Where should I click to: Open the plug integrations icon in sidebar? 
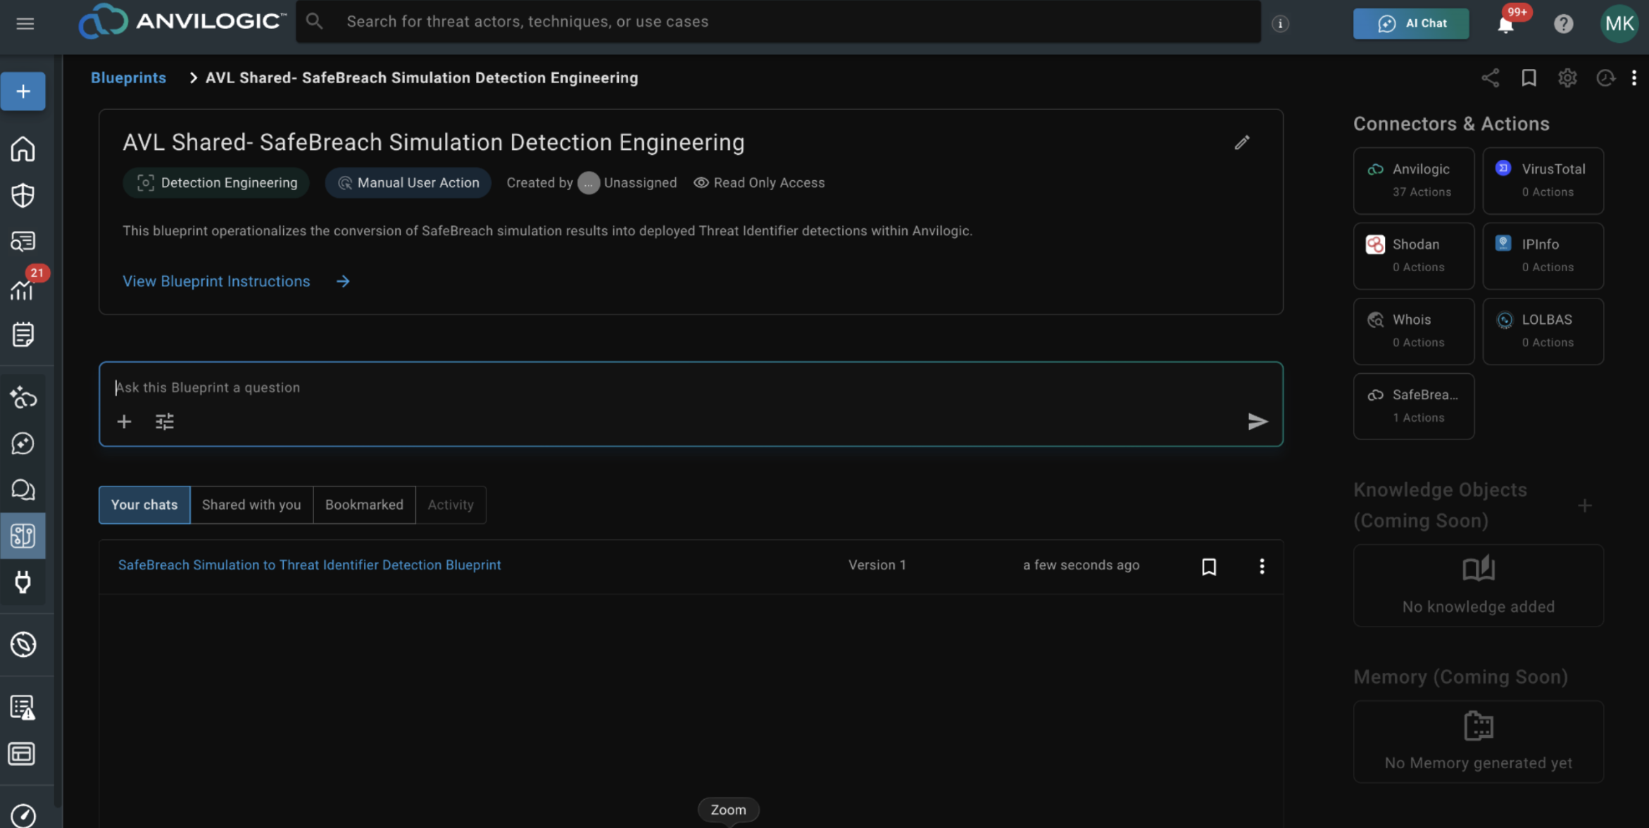pos(23,582)
